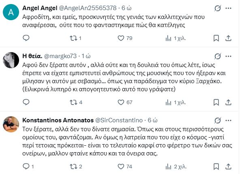Open @margko73 profile handle
The image size is (240, 174).
[x=60, y=56]
